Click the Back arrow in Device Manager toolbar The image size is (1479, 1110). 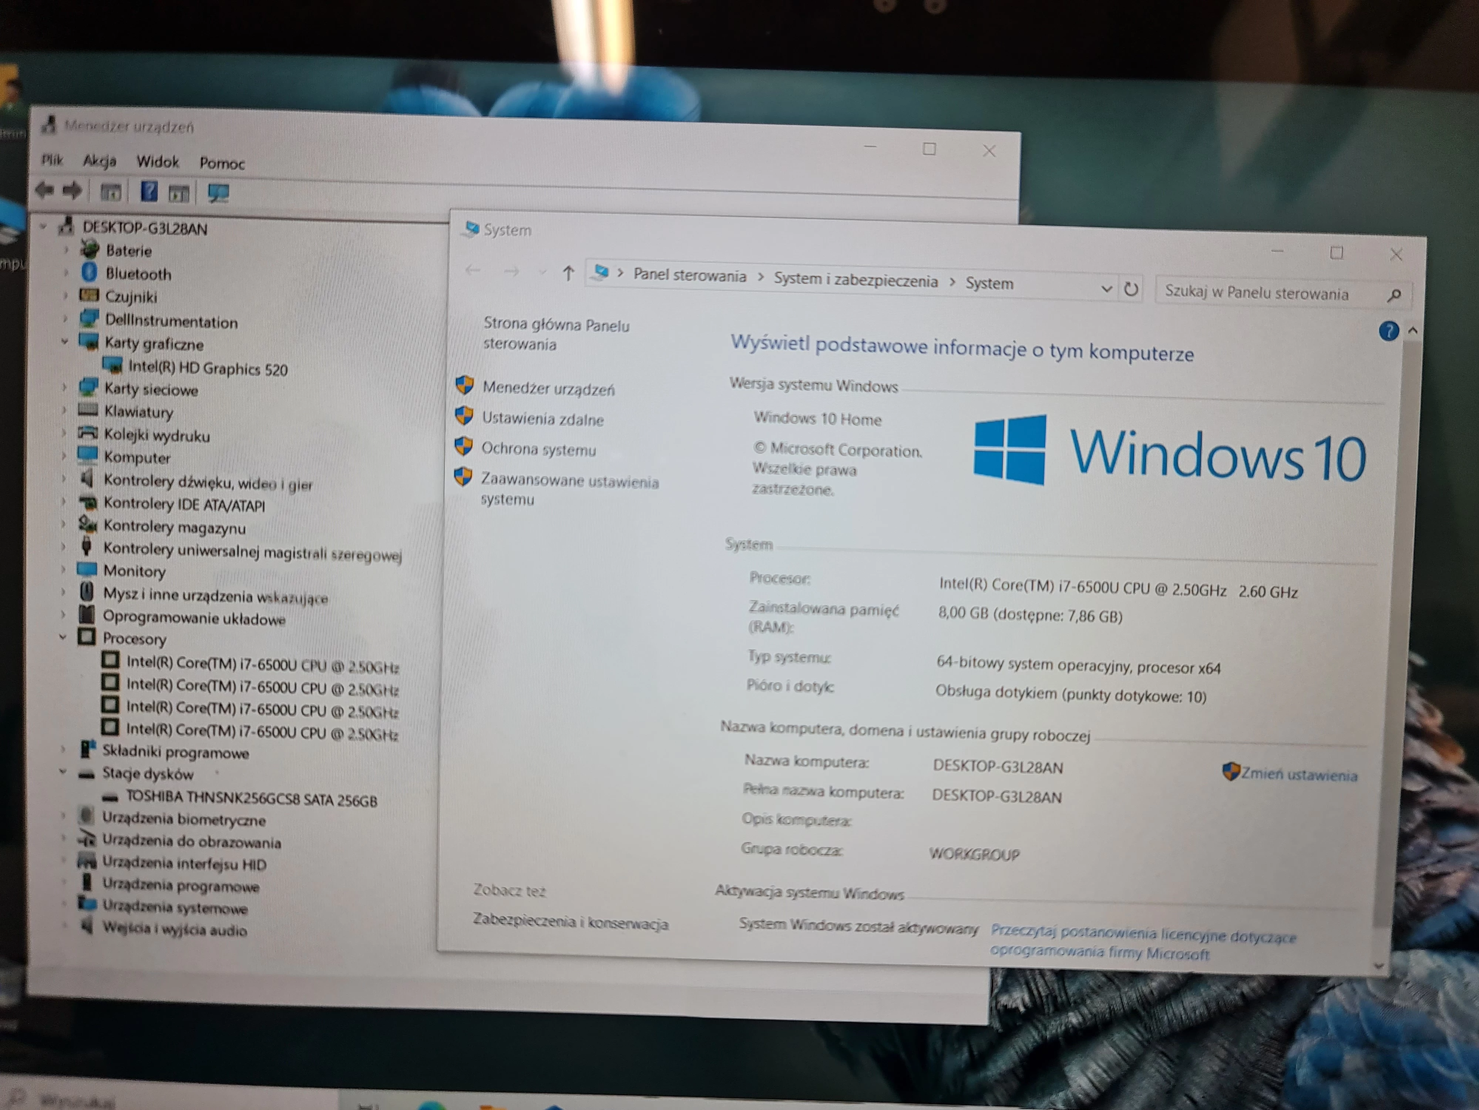[45, 191]
